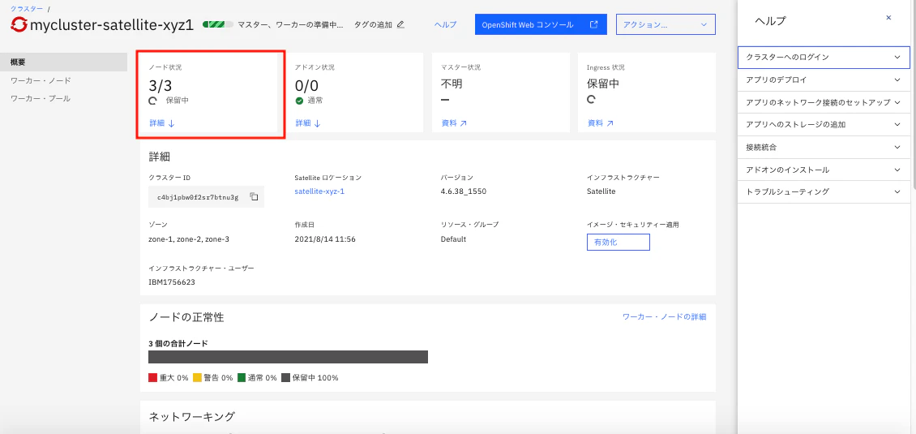The image size is (916, 434).
Task: Open 資料 link in マスター状況 card
Action: pyautogui.click(x=454, y=123)
